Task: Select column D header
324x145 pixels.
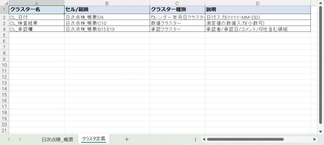Action: [x=258, y=3]
